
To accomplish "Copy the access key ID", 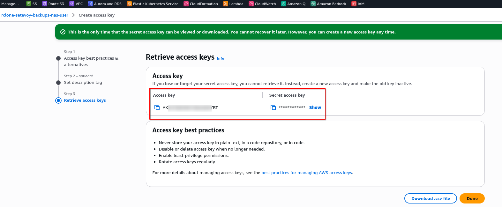I will [157, 107].
